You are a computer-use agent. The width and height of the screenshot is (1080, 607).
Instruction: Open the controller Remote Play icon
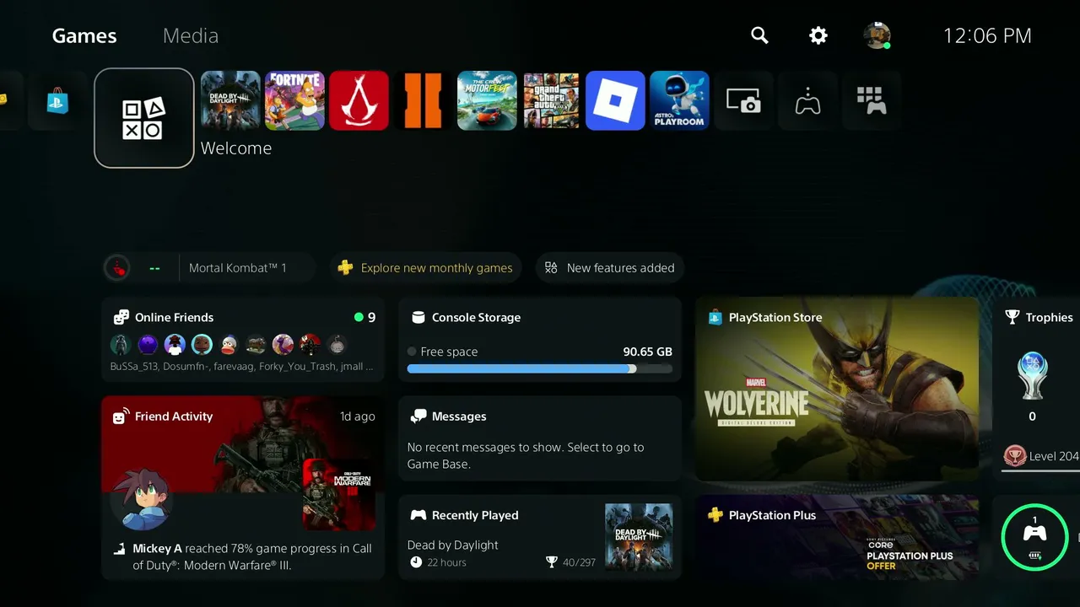coord(807,101)
